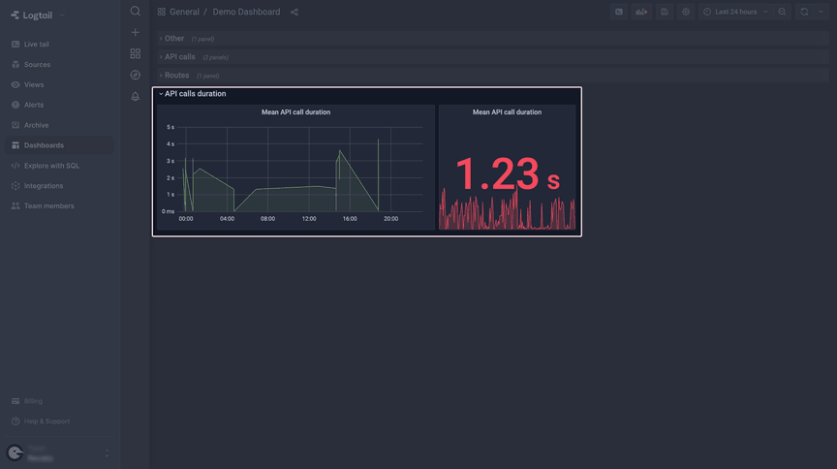837x469 pixels.
Task: Open the dashboards grid icon in sidebar
Action: 135,53
